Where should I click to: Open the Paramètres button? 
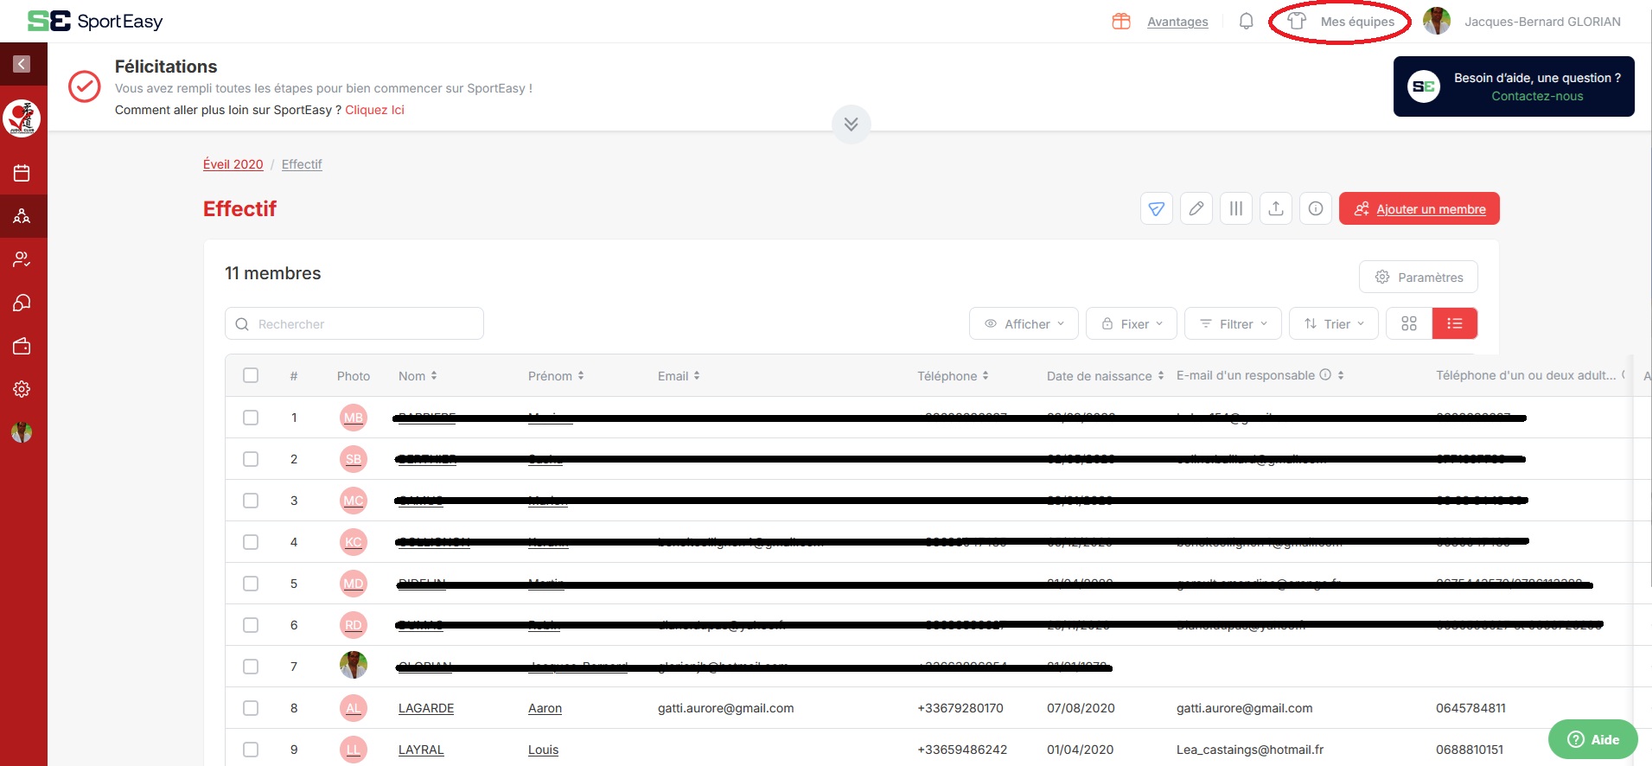click(1418, 277)
